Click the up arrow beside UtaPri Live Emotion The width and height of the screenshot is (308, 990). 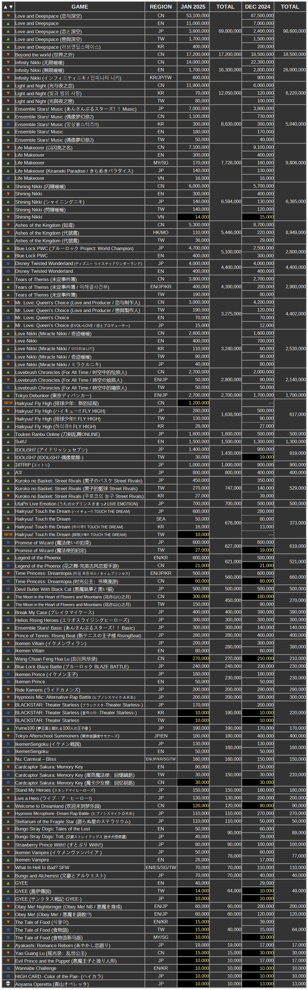[8, 503]
